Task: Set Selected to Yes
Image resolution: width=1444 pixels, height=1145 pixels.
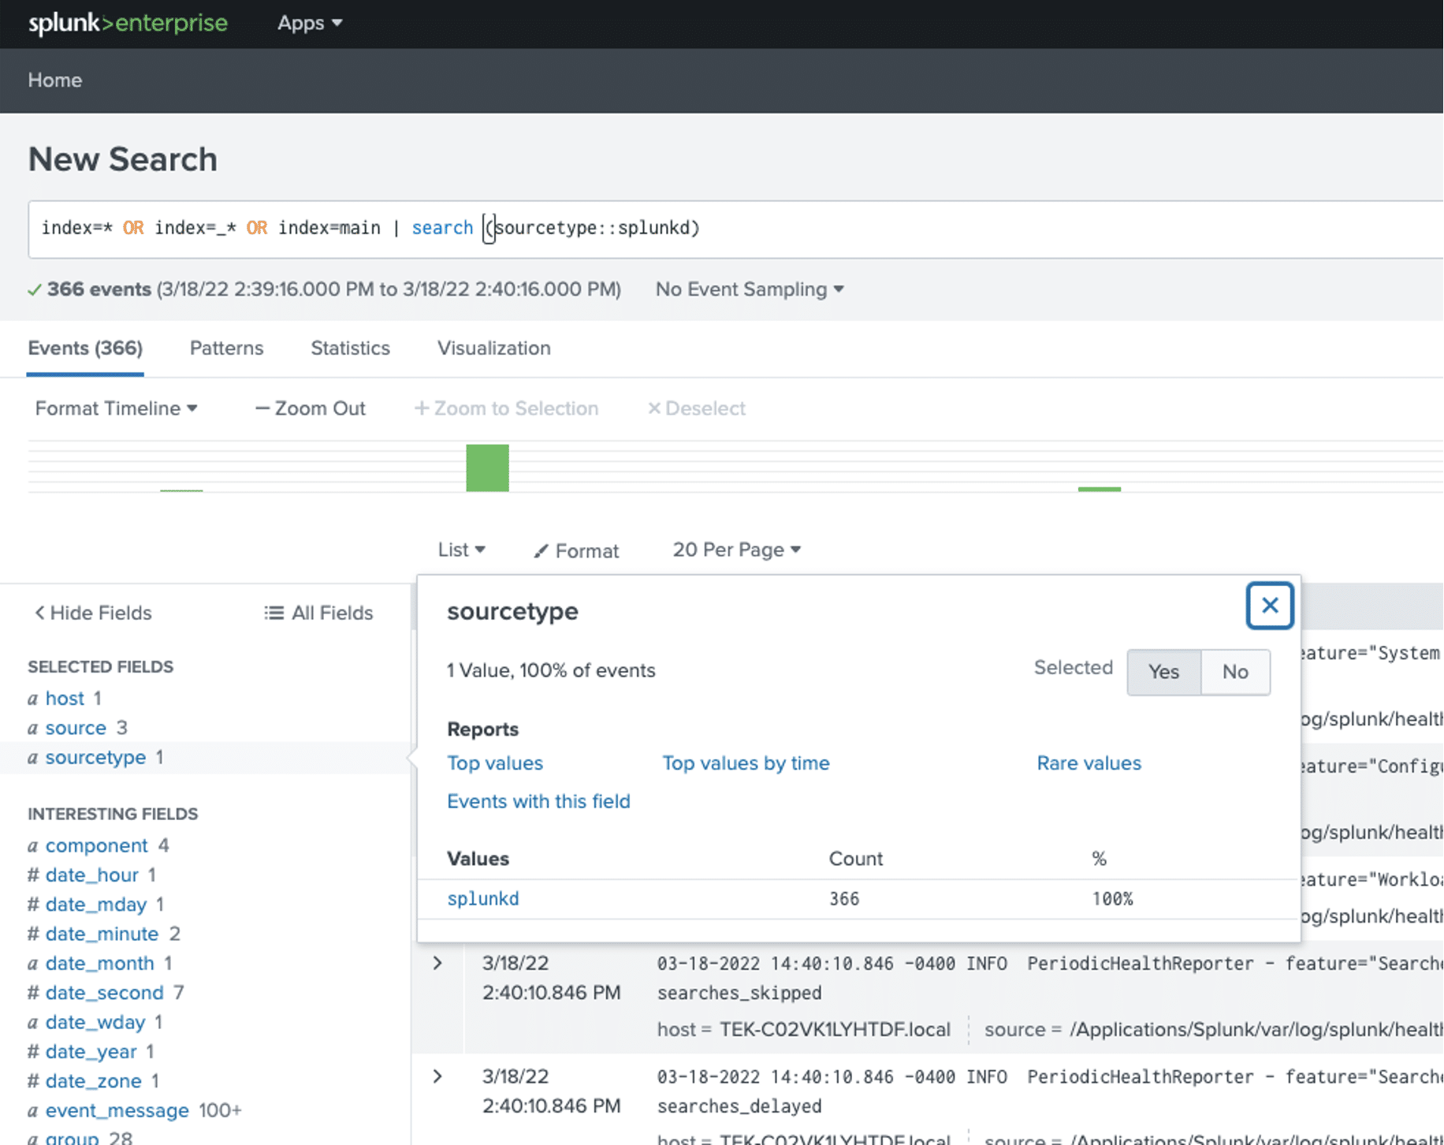Action: tap(1163, 672)
